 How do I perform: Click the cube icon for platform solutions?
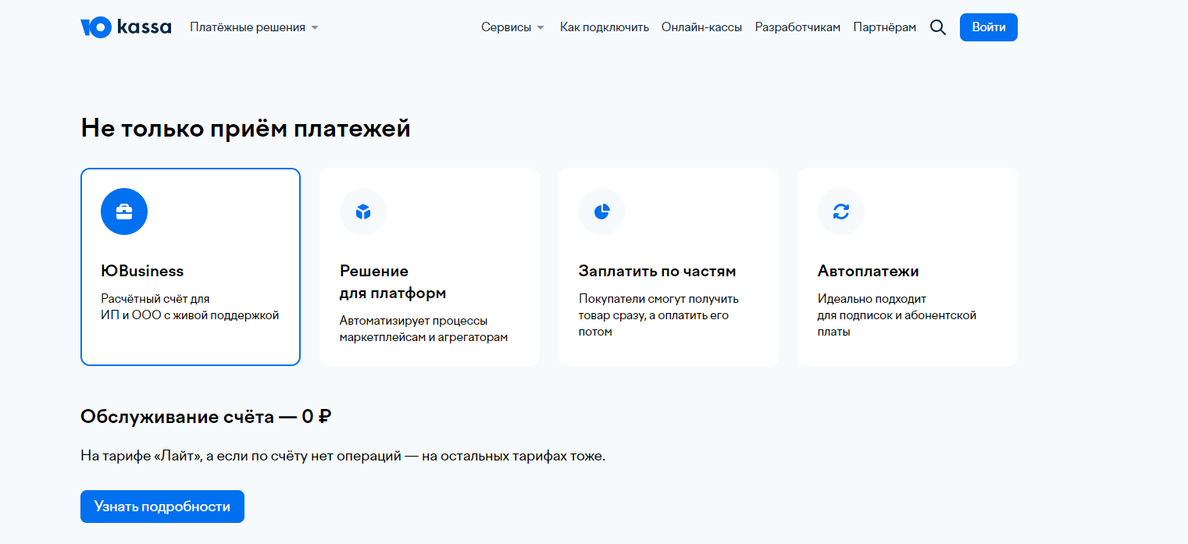pos(363,212)
